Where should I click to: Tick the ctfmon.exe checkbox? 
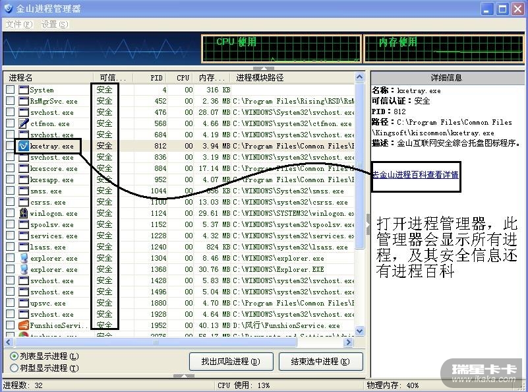(x=11, y=123)
